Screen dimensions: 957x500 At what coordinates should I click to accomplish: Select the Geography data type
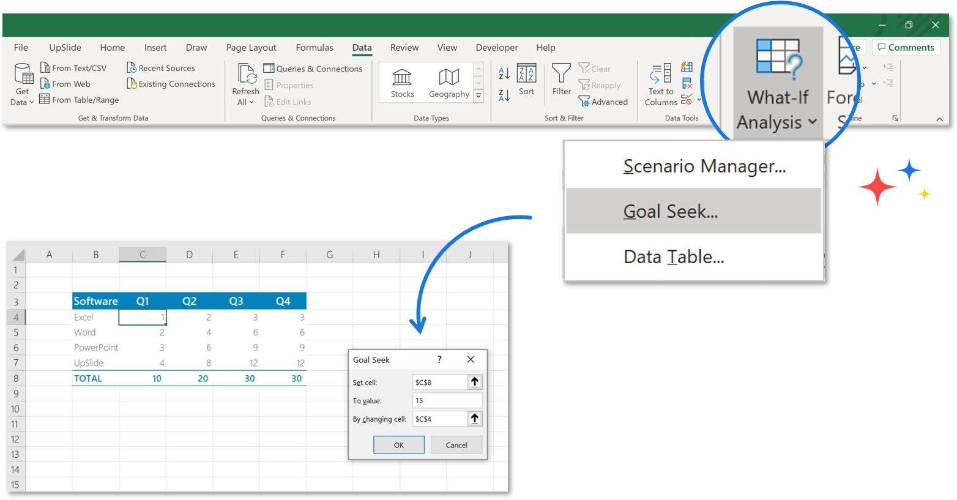point(449,82)
